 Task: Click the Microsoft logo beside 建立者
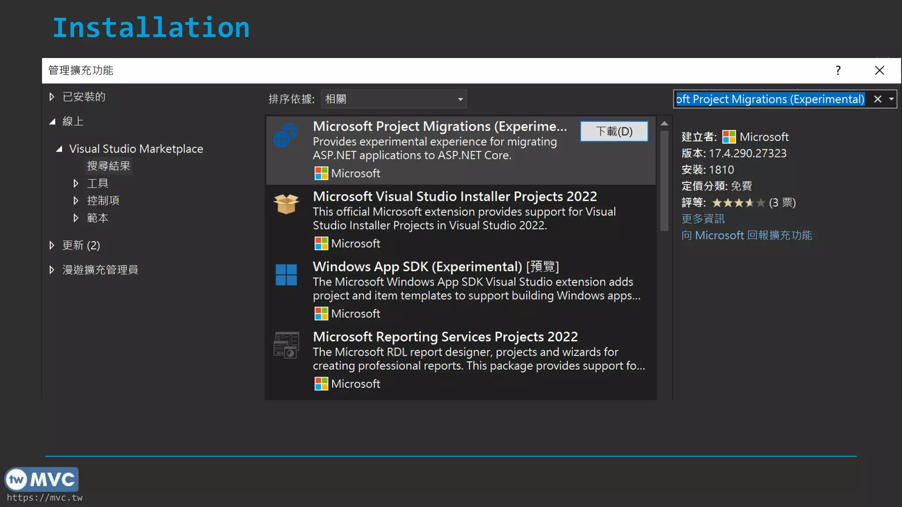729,137
